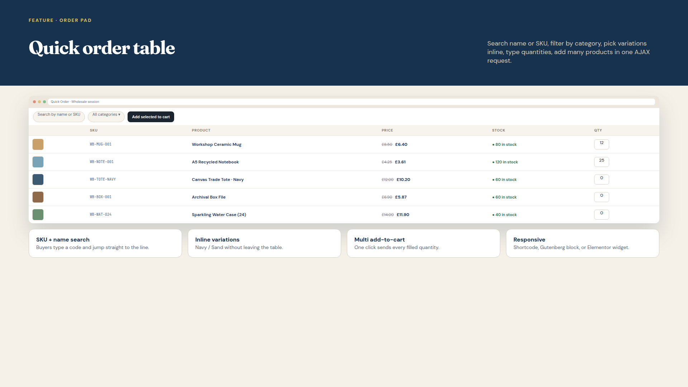Click quantity field for A5 Recycled Notebook
The width and height of the screenshot is (688, 387).
pos(602,162)
